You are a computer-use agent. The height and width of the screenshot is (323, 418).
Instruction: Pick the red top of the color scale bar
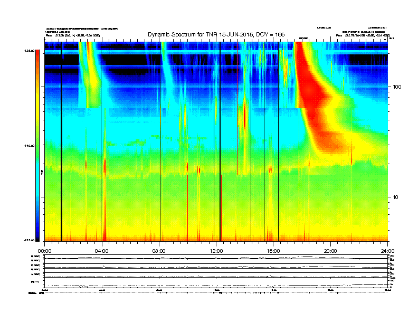point(37,52)
